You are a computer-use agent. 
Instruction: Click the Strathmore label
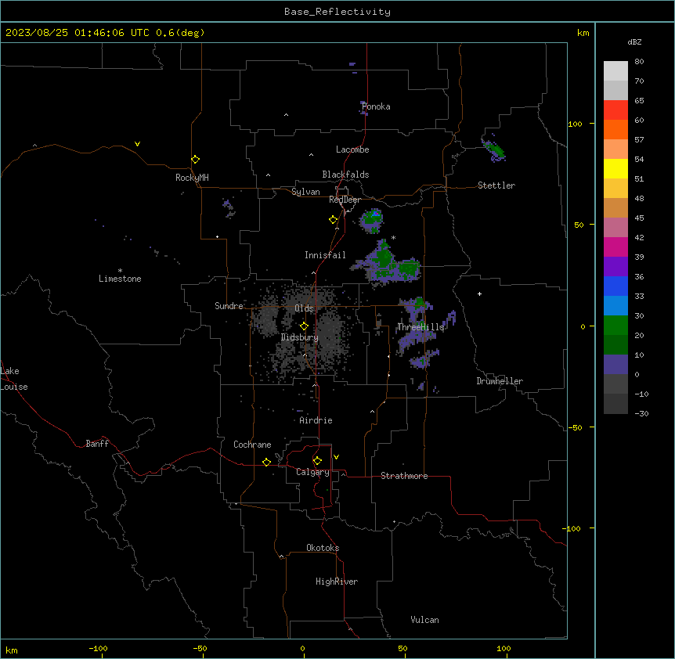[x=404, y=476]
